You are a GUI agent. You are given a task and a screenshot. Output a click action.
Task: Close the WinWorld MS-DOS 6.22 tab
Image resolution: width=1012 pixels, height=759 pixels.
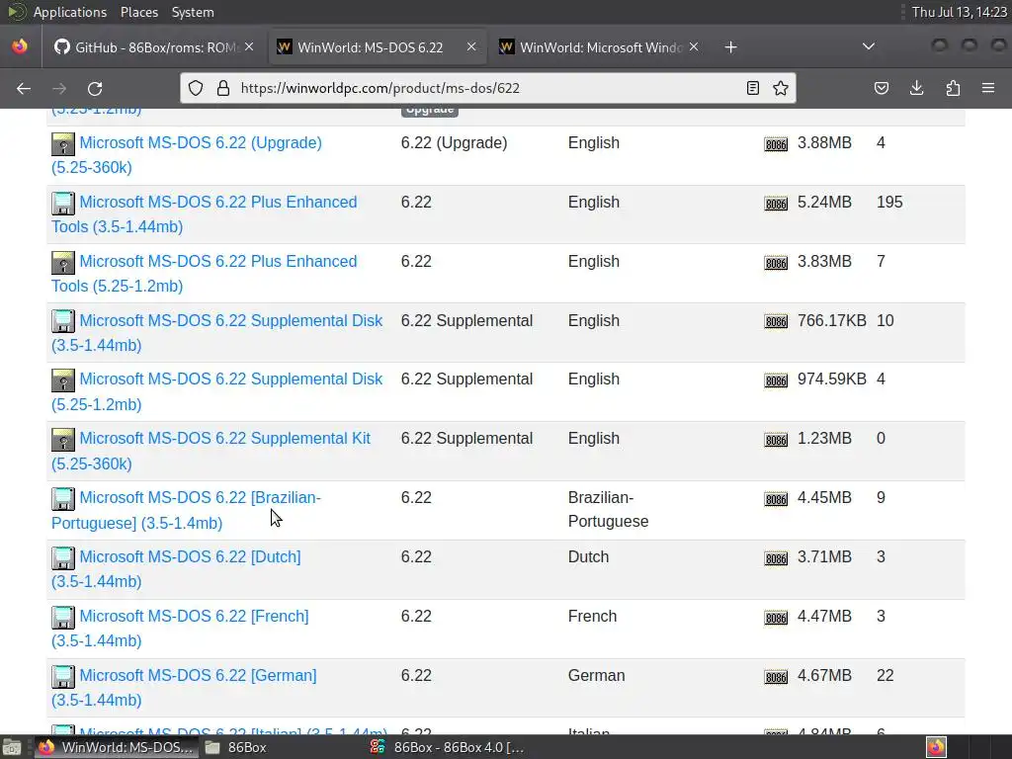[x=471, y=46]
